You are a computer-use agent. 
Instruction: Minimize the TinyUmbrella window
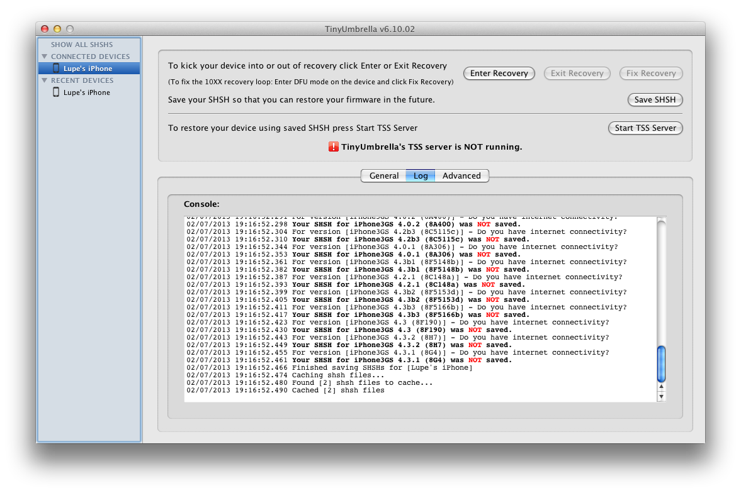click(57, 29)
